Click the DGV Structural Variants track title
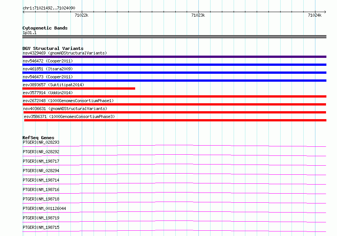The image size is (337, 236). coord(53,48)
